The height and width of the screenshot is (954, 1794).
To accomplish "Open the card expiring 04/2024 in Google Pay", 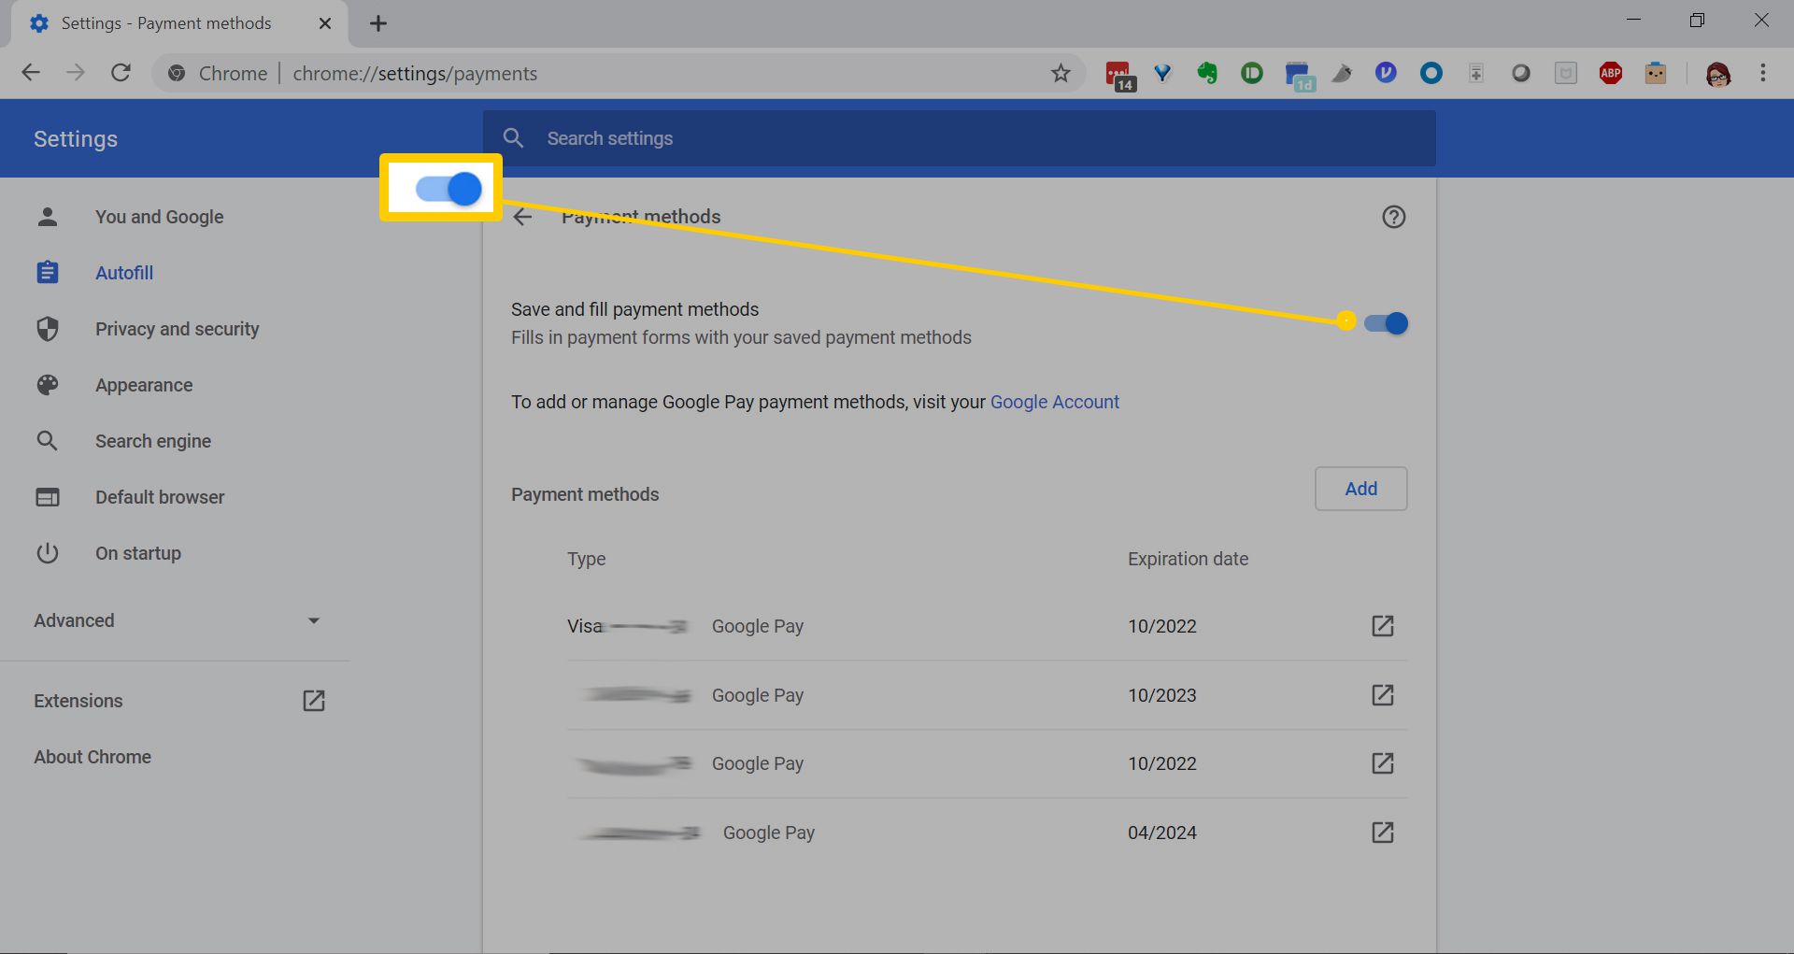I will pyautogui.click(x=1382, y=833).
